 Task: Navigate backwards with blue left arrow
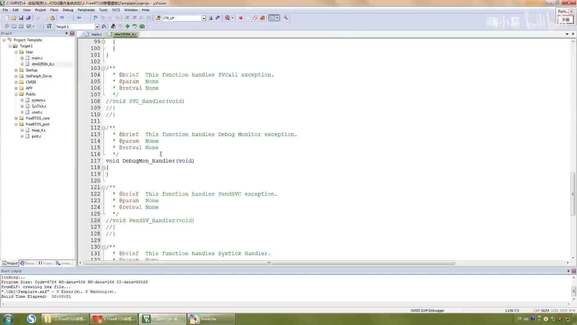(x=79, y=18)
